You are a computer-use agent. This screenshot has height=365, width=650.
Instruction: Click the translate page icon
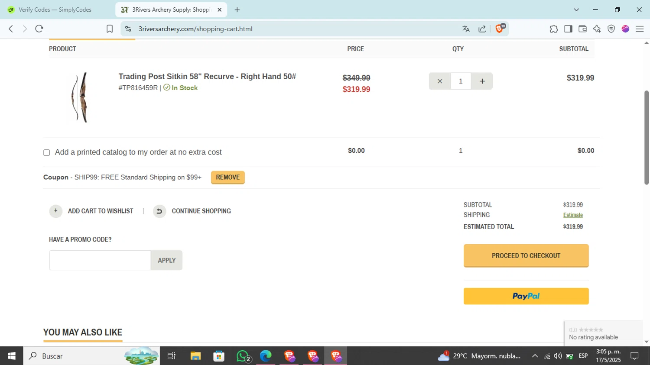[466, 29]
